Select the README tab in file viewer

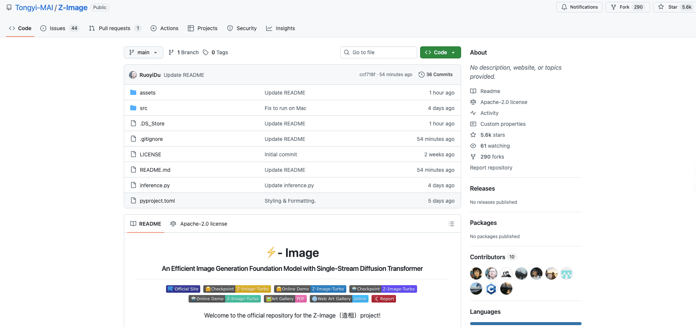(x=146, y=224)
